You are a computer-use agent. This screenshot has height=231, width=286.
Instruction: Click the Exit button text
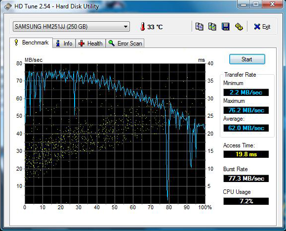(266, 27)
